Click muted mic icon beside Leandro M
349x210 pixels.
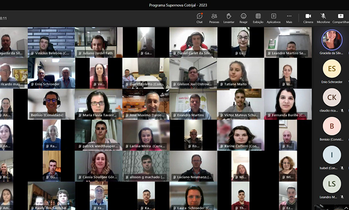(x=342, y=197)
